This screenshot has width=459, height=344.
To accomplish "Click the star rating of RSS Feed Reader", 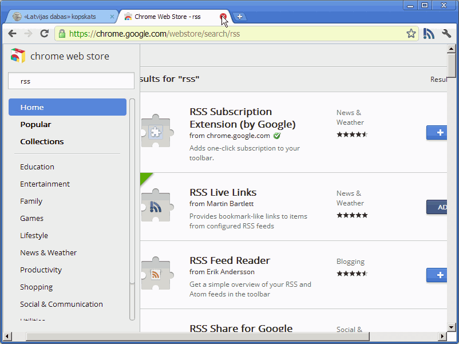I will [x=352, y=274].
